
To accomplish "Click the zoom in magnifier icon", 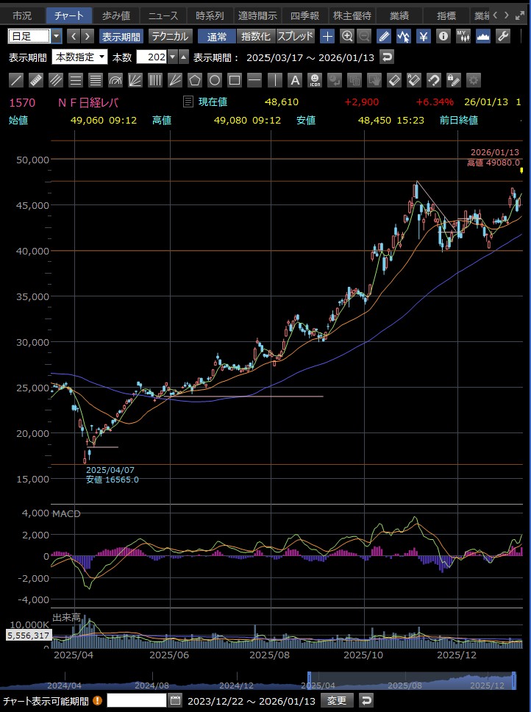I will click(347, 36).
